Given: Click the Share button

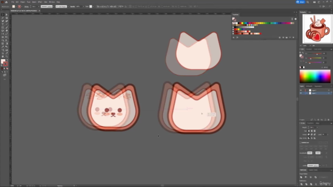Looking at the screenshot, I should [x=301, y=2].
